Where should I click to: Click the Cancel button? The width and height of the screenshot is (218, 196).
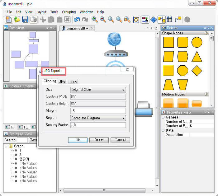(120, 140)
